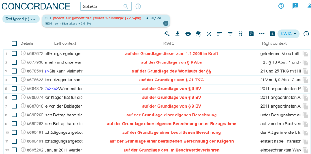This screenshot has height=154, width=311.
Task: Open the user account icon
Action: click(309, 6)
